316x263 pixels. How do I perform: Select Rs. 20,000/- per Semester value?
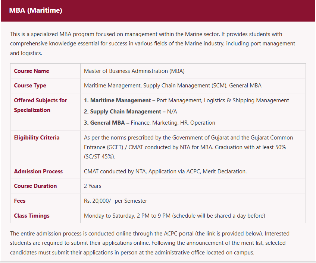coord(116,201)
